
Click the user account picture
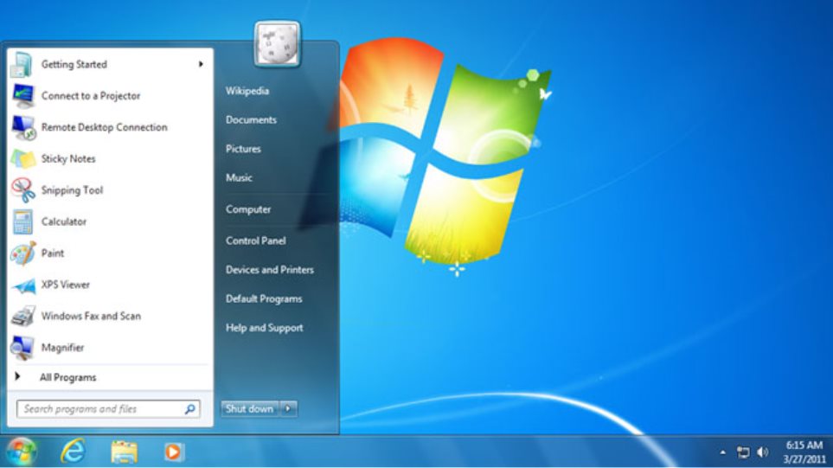click(x=278, y=44)
